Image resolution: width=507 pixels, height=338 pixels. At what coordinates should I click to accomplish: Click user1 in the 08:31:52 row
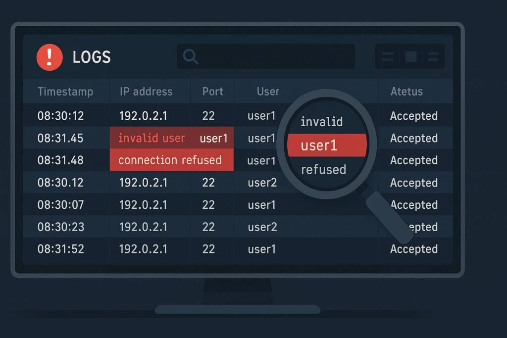tap(261, 249)
